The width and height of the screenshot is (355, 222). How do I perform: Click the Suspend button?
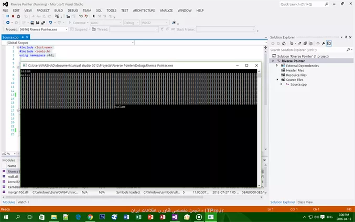point(79,29)
